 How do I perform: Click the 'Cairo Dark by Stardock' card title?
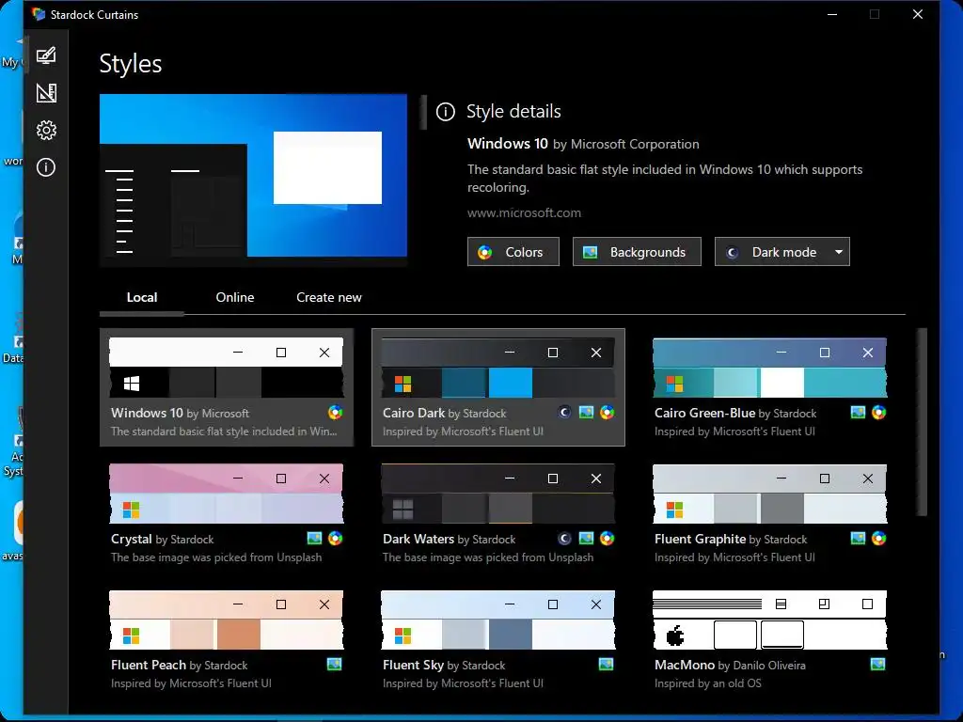pyautogui.click(x=444, y=414)
